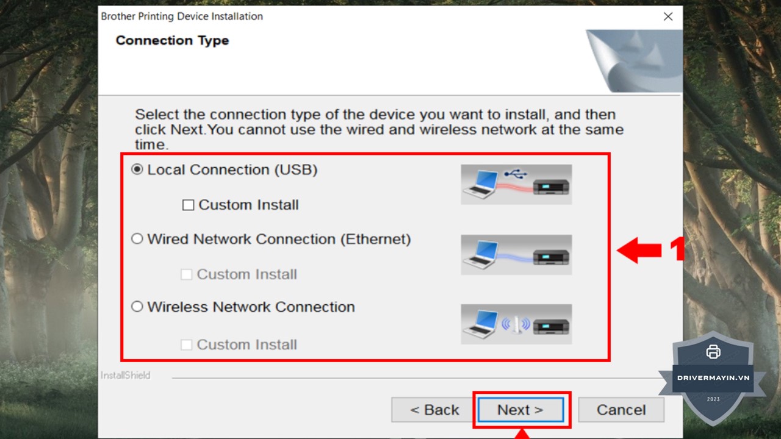Click the USB connection illustration
The width and height of the screenshot is (781, 439).
(x=516, y=184)
